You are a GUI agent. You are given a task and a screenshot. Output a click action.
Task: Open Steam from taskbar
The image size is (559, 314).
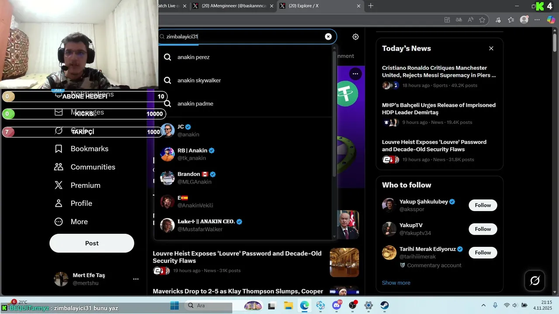click(x=384, y=305)
